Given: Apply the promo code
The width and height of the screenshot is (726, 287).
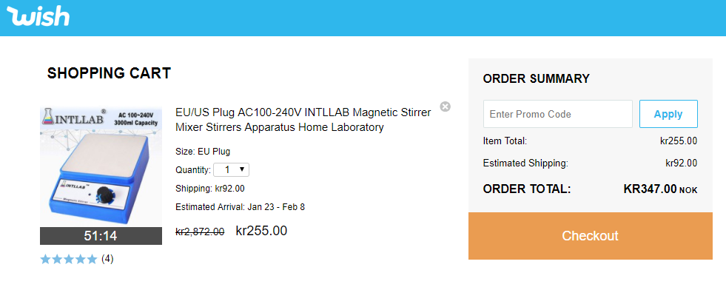Looking at the screenshot, I should 668,114.
